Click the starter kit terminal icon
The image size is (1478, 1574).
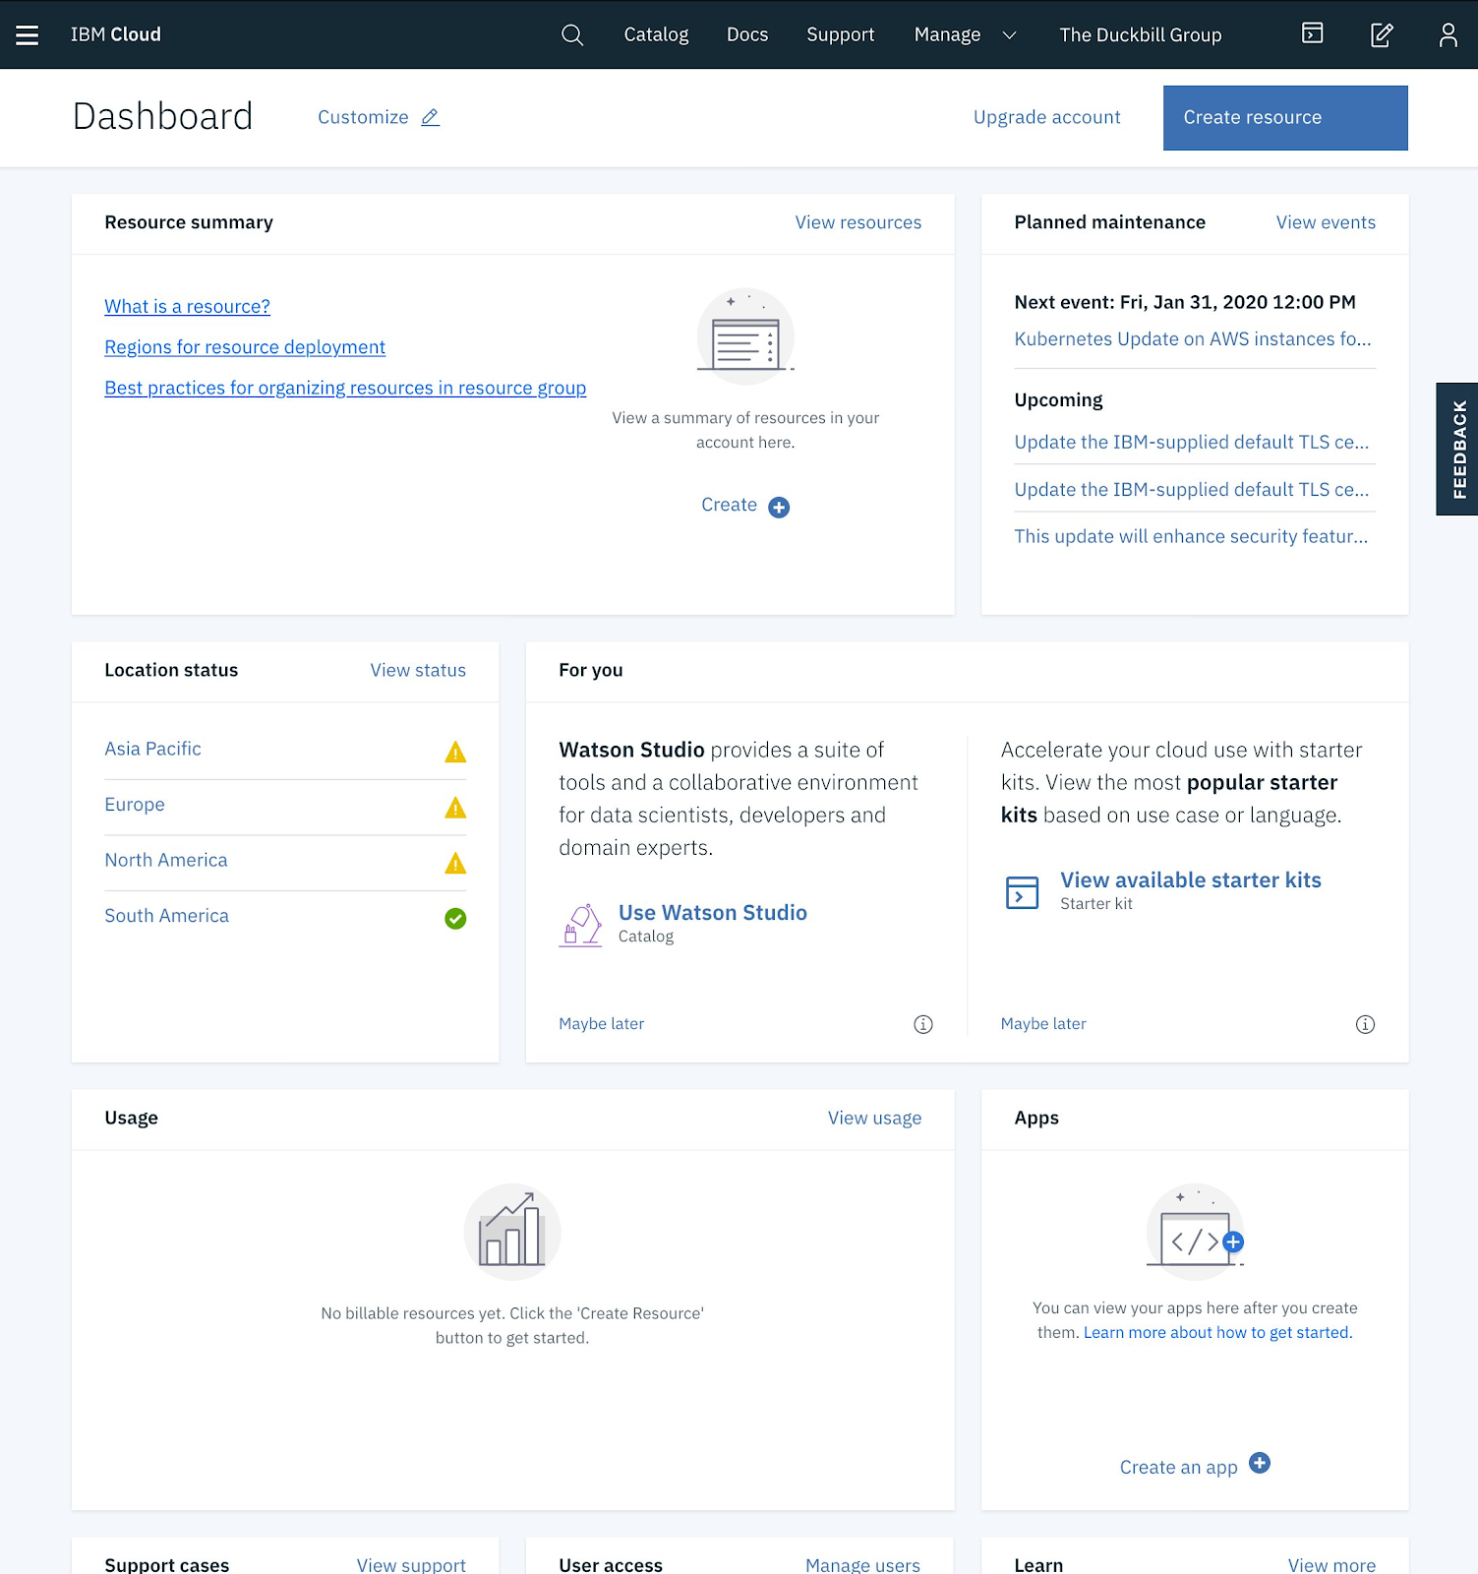(x=1023, y=892)
